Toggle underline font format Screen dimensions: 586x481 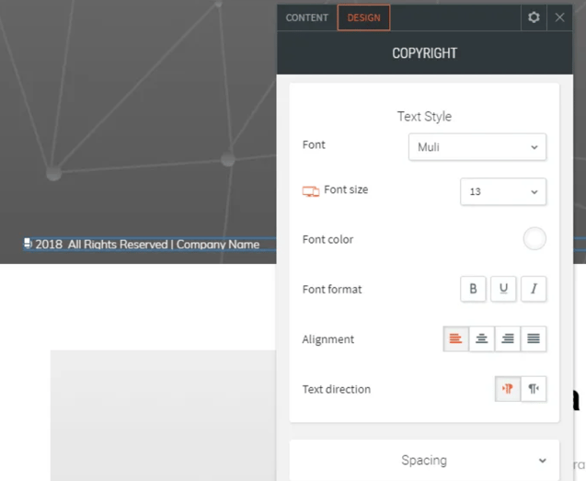pyautogui.click(x=503, y=289)
